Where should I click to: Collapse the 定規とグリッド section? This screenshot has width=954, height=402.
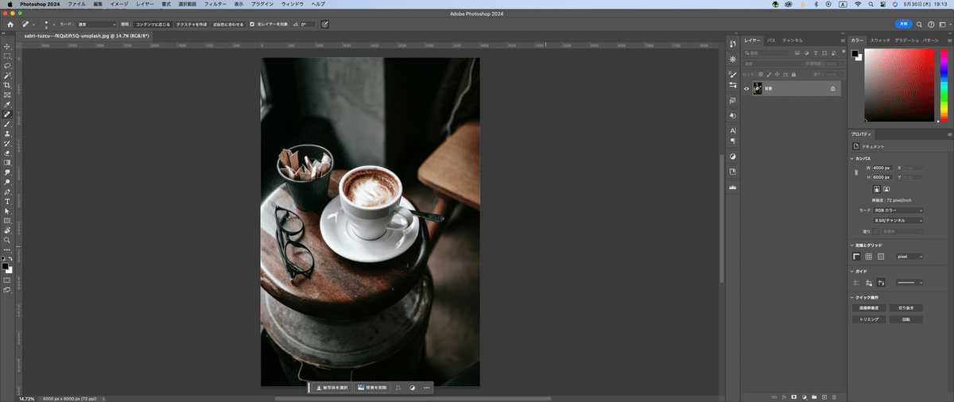click(x=851, y=245)
